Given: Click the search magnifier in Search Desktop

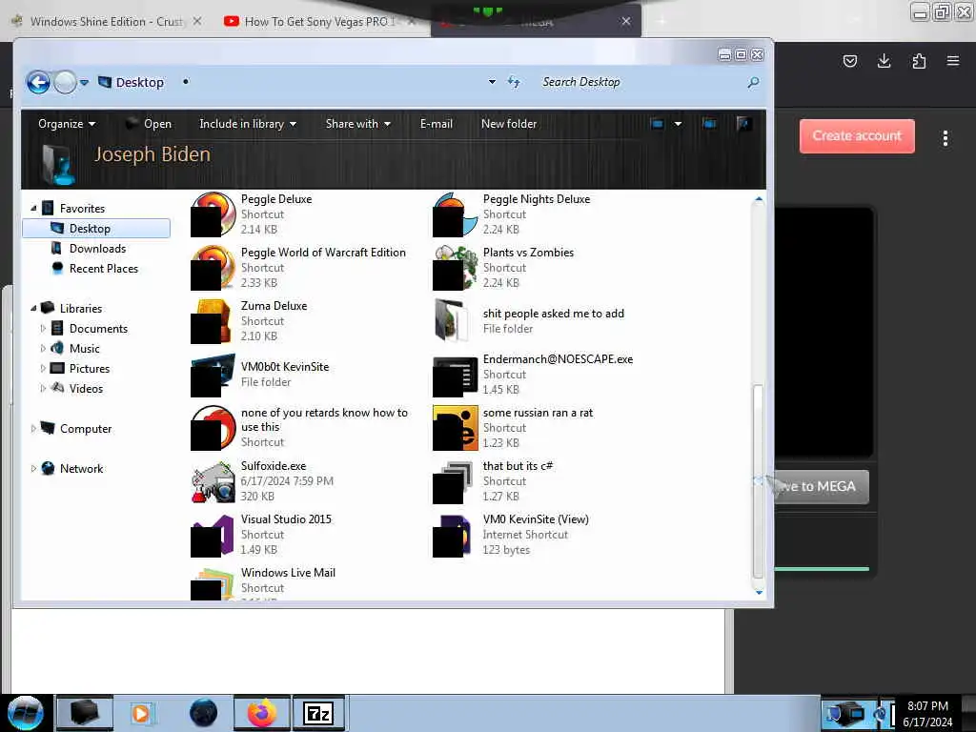Looking at the screenshot, I should (753, 82).
